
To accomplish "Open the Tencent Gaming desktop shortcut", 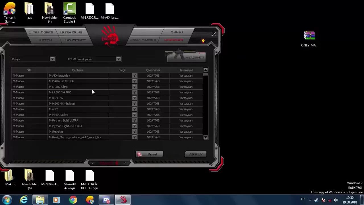I will (x=10, y=13).
